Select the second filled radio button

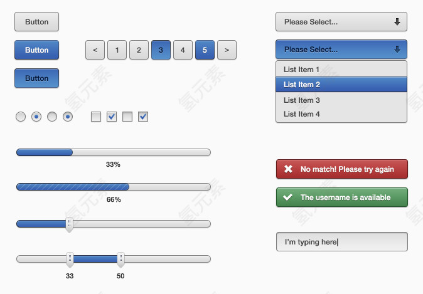tap(68, 117)
